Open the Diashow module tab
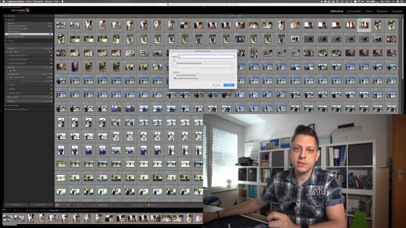Viewport: 406px width, 228px height. click(x=382, y=11)
